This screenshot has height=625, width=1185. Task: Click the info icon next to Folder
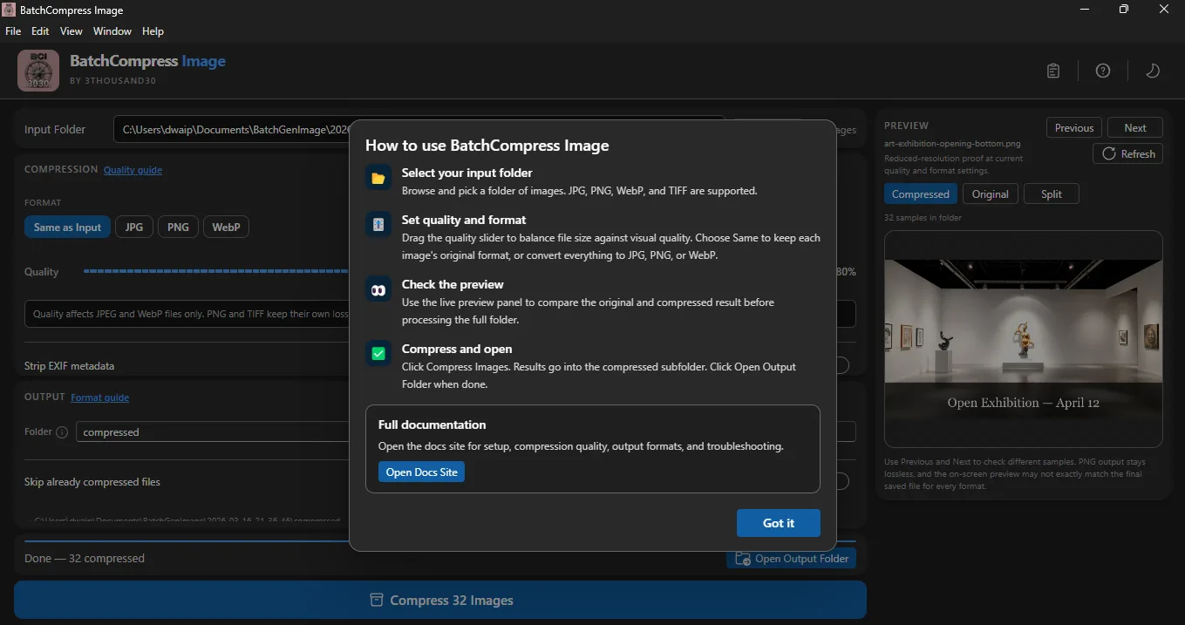click(62, 432)
